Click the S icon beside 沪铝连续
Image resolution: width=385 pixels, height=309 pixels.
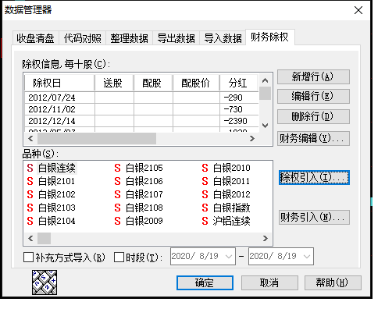(205, 221)
